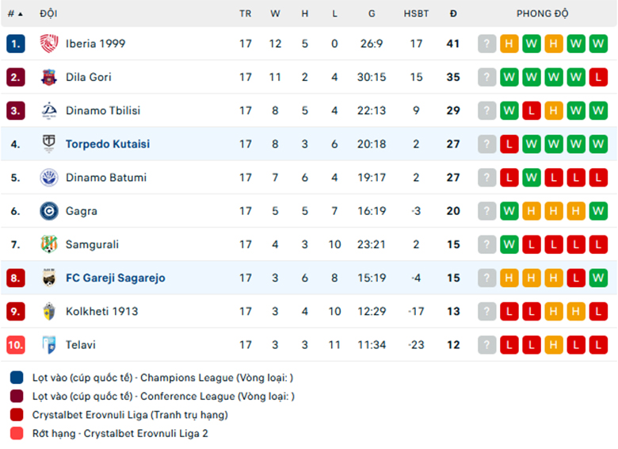Viewport: 618px width, 449px height.
Task: Click Dila Gori's red L form badge
Action: point(598,77)
